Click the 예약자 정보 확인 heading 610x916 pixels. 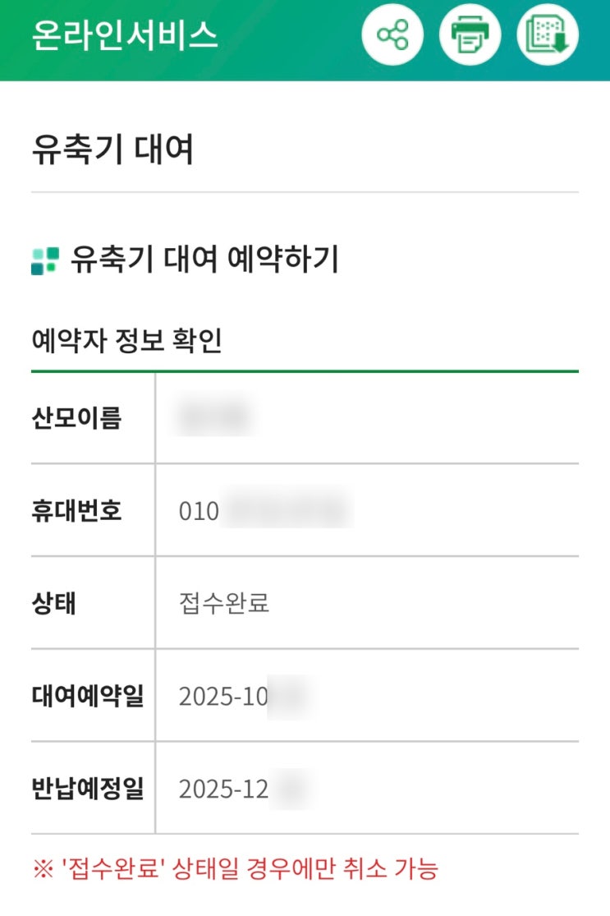pyautogui.click(x=126, y=341)
